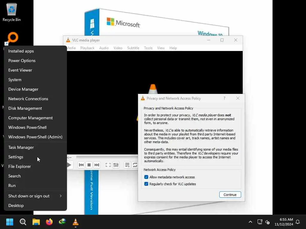Maximize the VLC media player window
The image size is (306, 229).
tap(222, 40)
